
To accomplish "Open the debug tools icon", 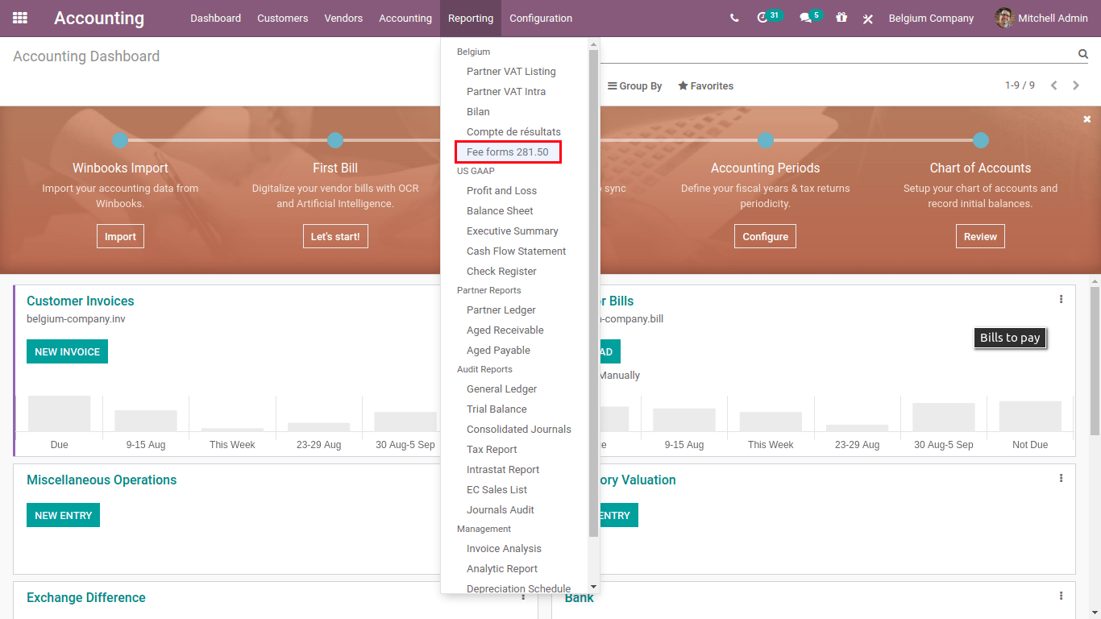I will pos(867,18).
